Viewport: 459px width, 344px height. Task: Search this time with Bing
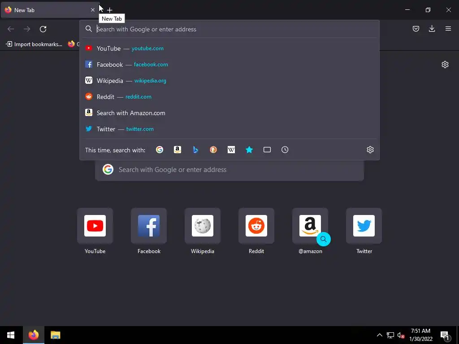195,150
